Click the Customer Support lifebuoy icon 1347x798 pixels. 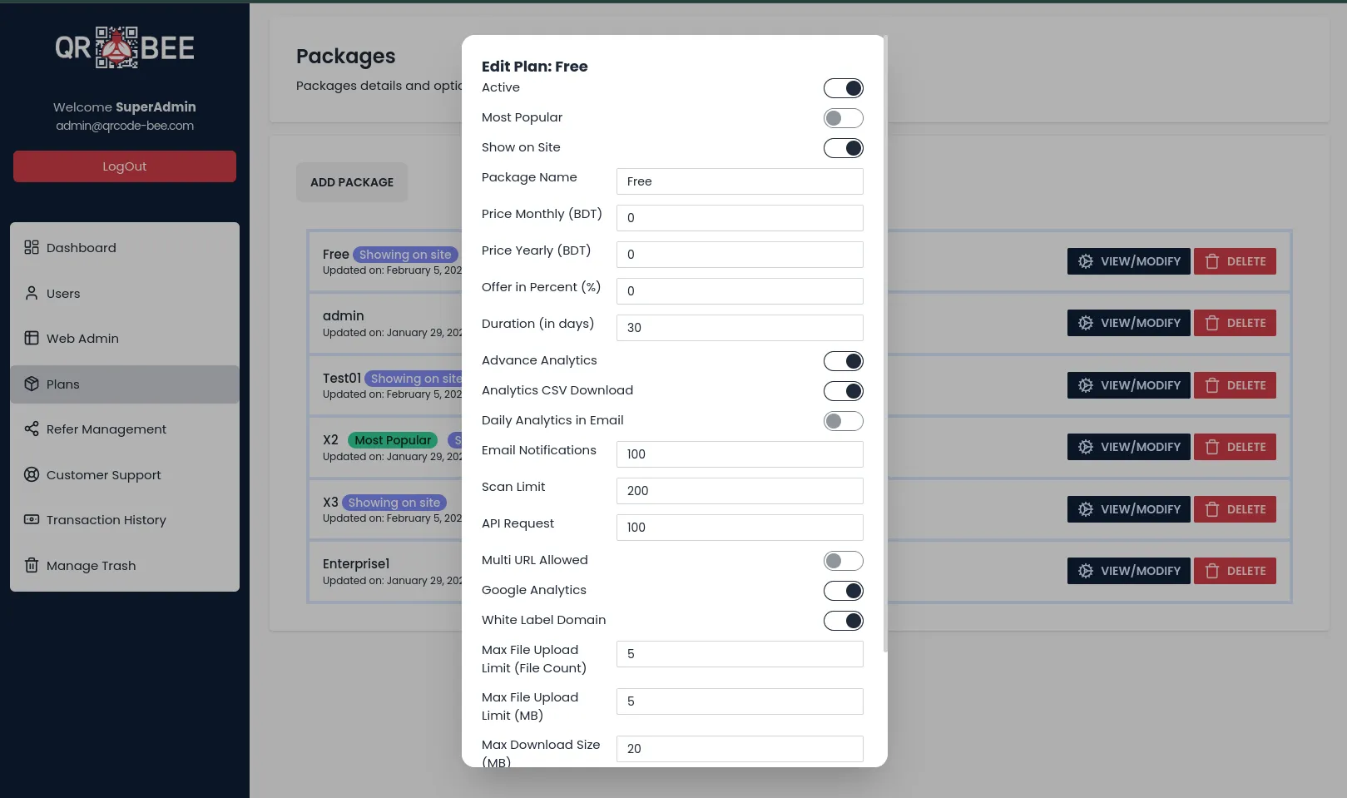click(32, 474)
